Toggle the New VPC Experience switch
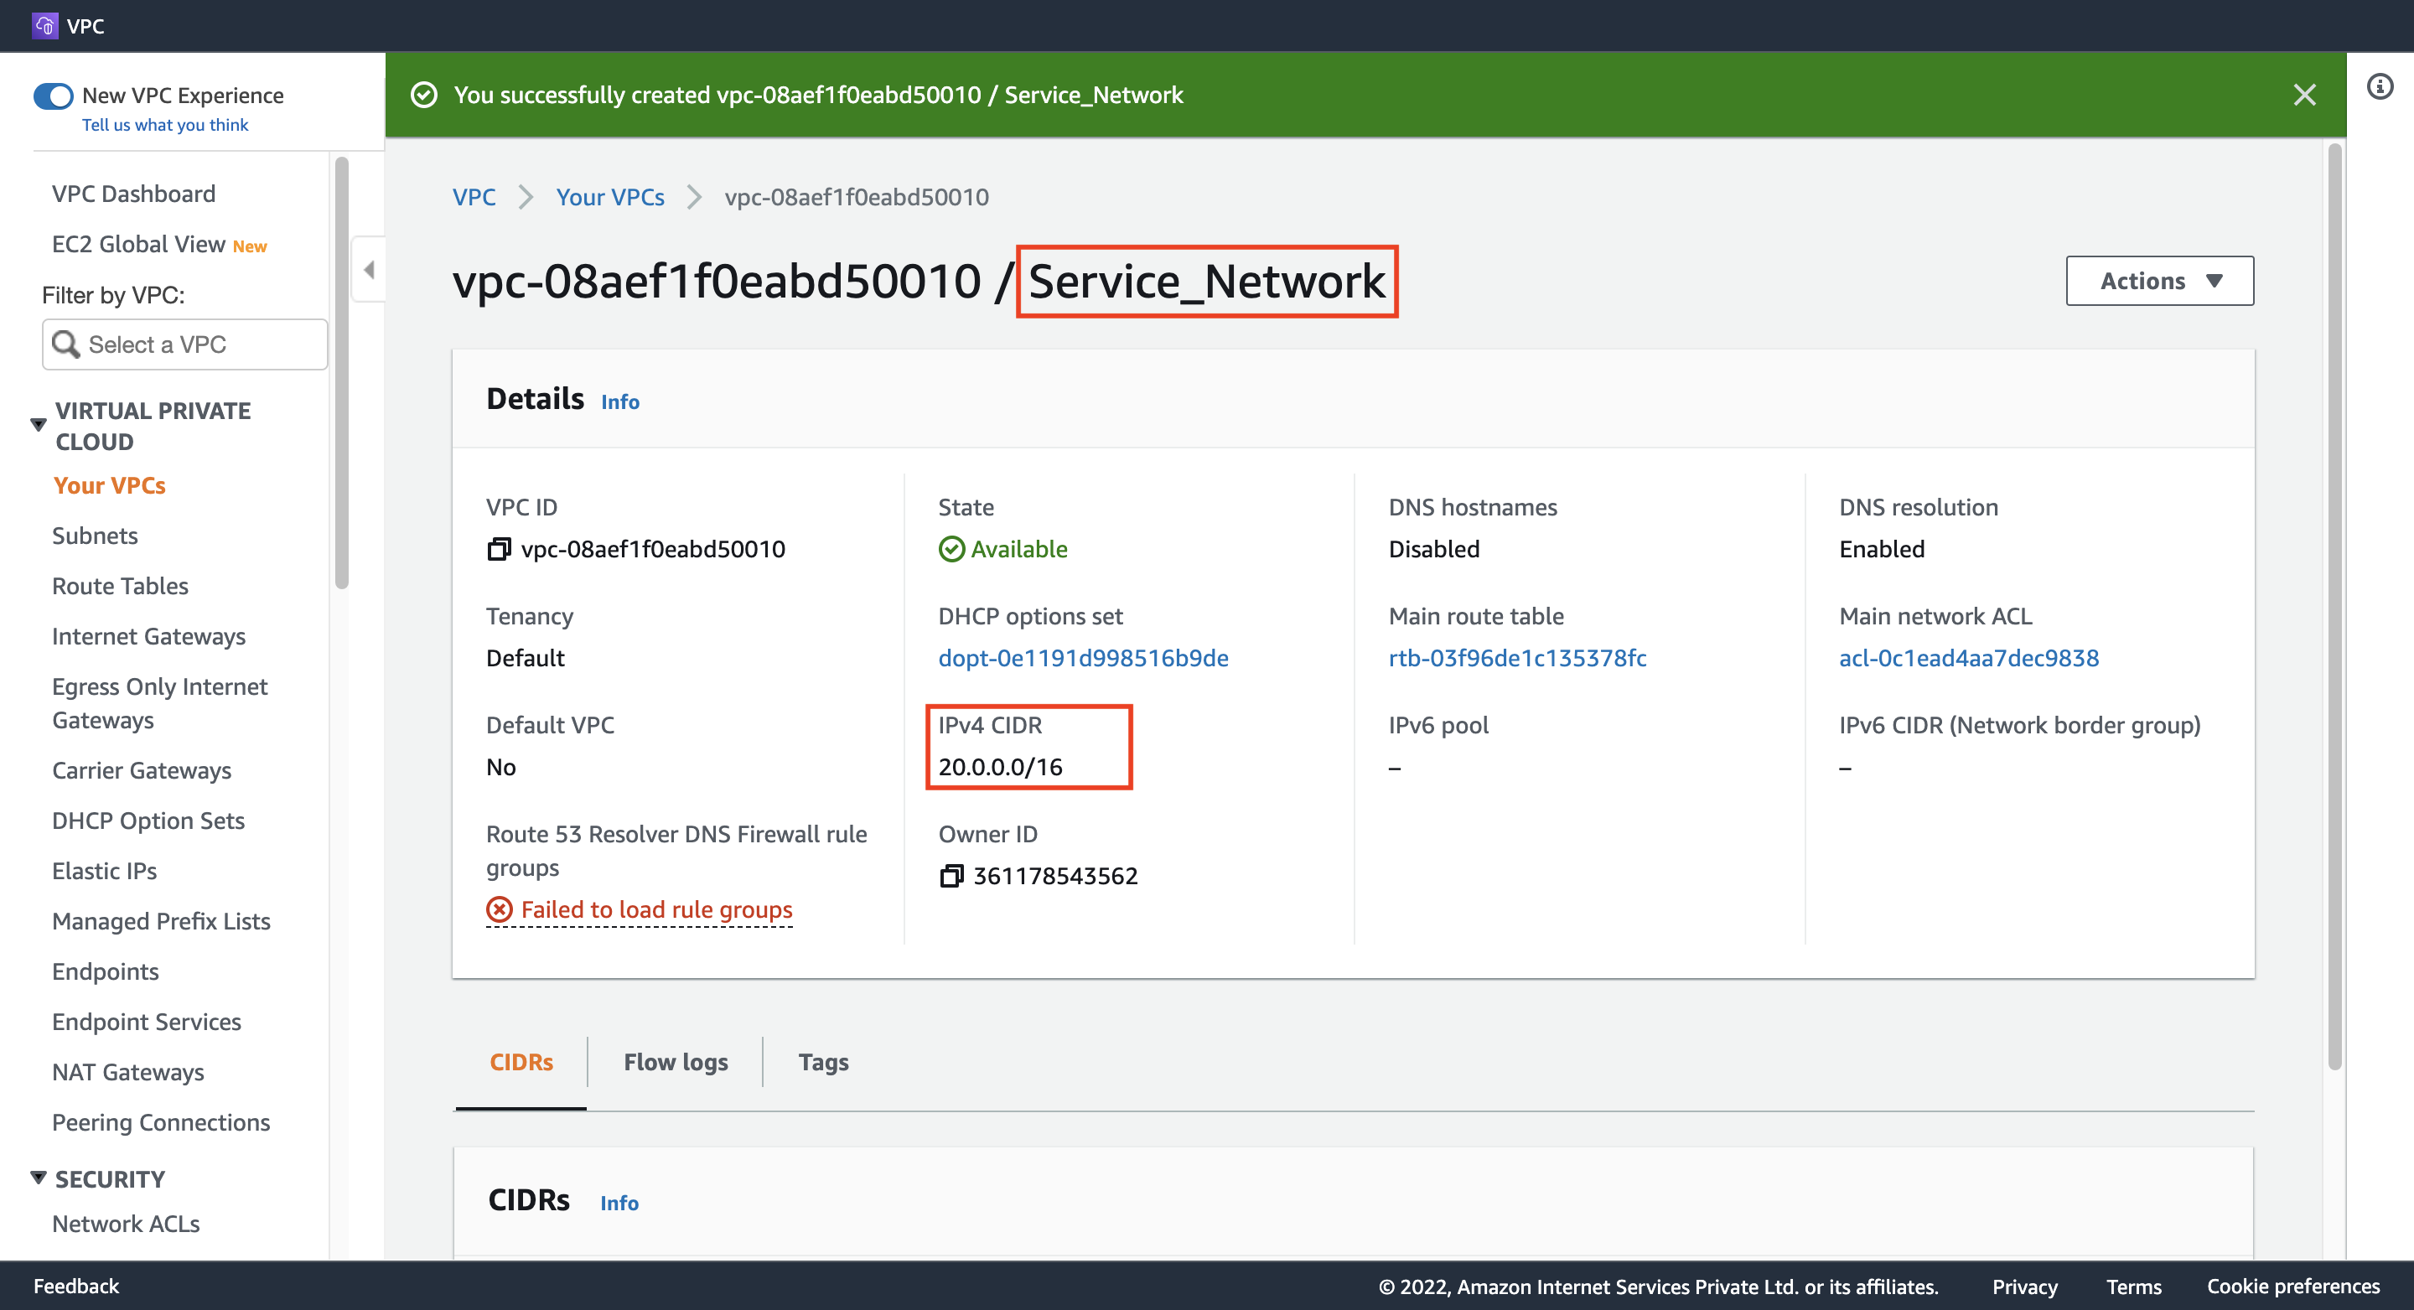2414x1310 pixels. click(x=54, y=94)
